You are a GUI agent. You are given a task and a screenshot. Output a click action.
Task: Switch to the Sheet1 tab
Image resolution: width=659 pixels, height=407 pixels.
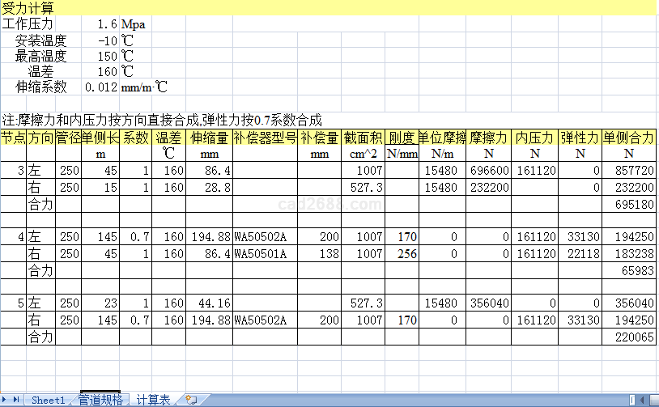tap(48, 400)
